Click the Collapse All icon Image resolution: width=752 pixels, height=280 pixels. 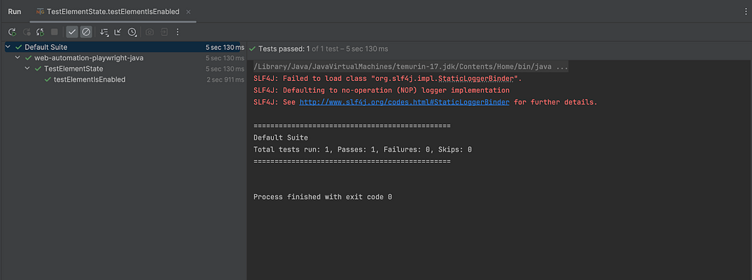coord(117,32)
